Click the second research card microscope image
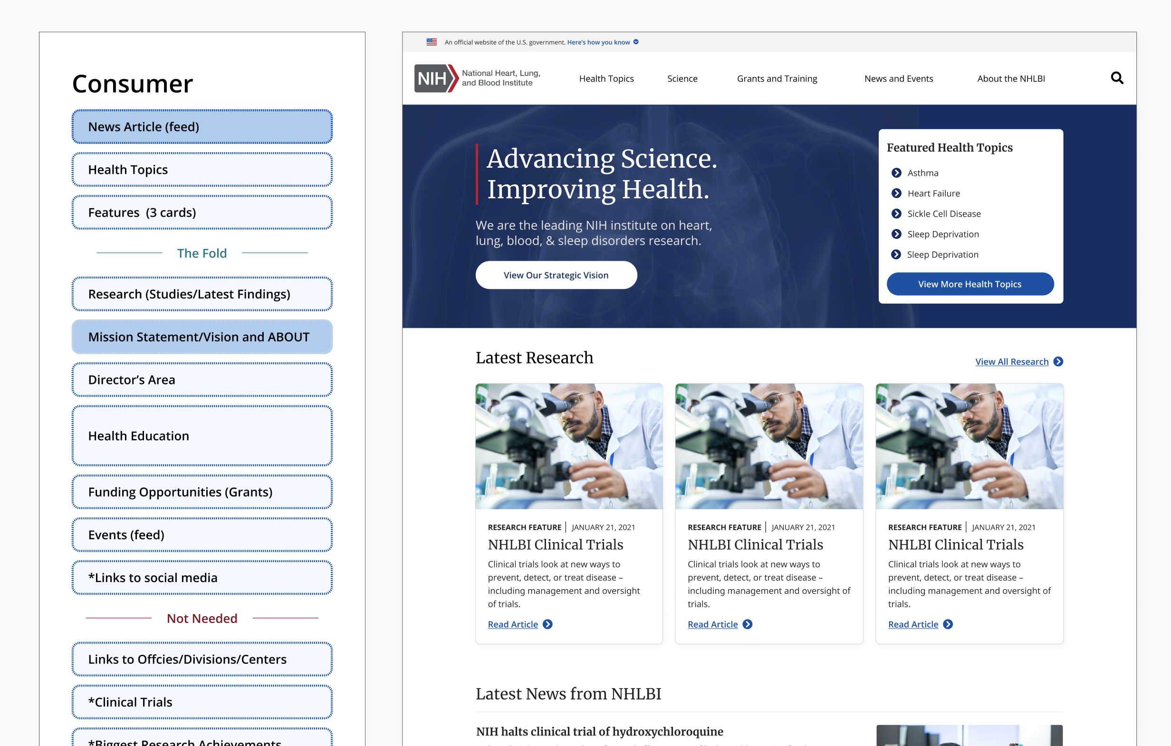1171x746 pixels. click(769, 446)
